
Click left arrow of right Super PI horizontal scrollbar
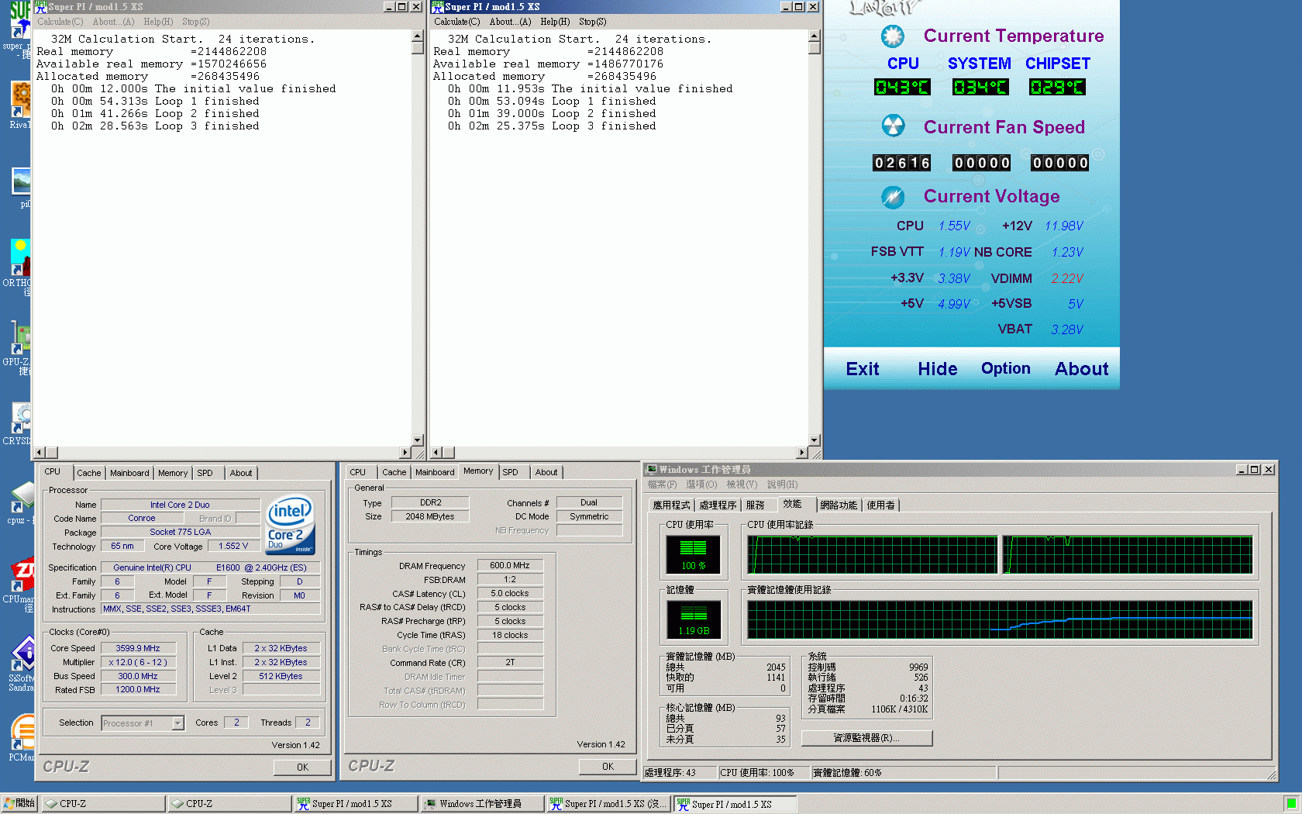pos(437,452)
